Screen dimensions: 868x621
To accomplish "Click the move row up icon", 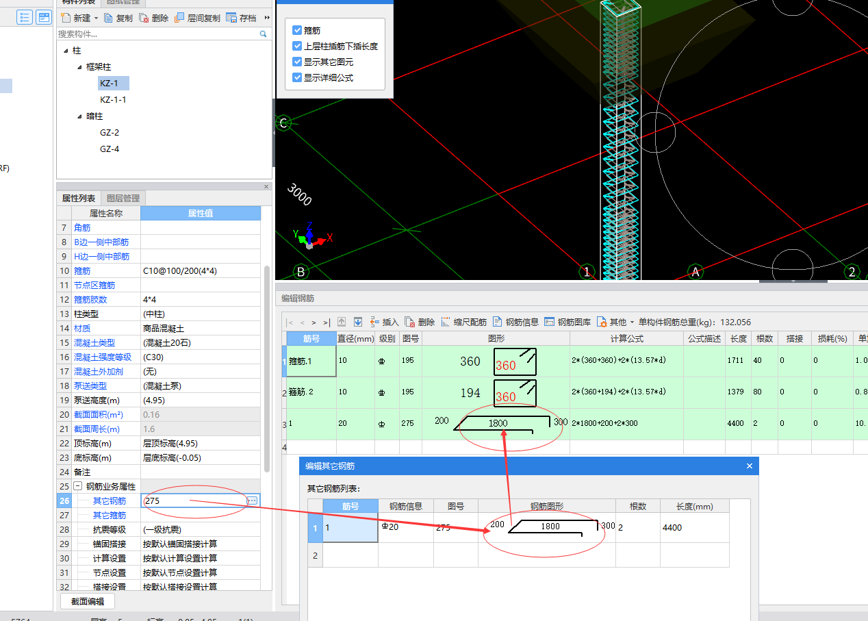I will (342, 322).
